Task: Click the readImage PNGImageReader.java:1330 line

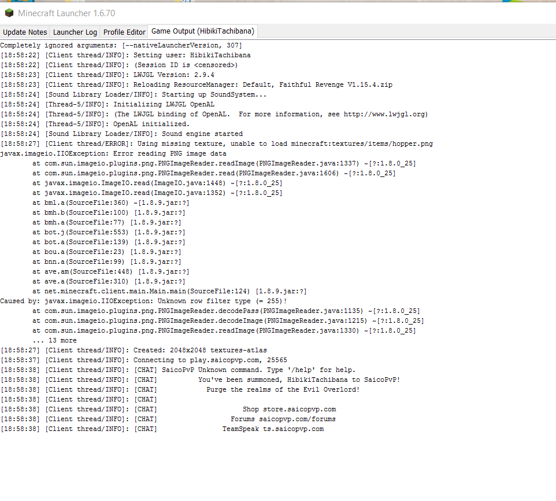Action: click(224, 331)
